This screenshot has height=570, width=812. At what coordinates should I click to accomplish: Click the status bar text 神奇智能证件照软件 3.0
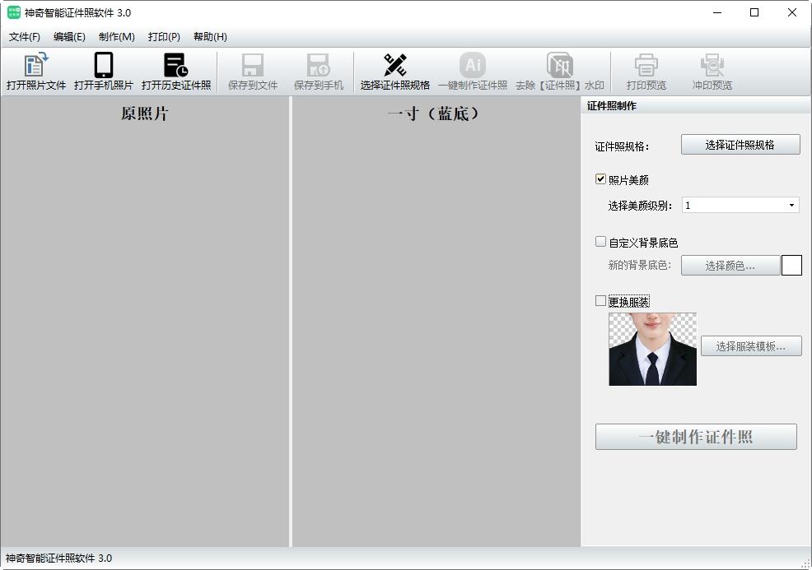[58, 558]
